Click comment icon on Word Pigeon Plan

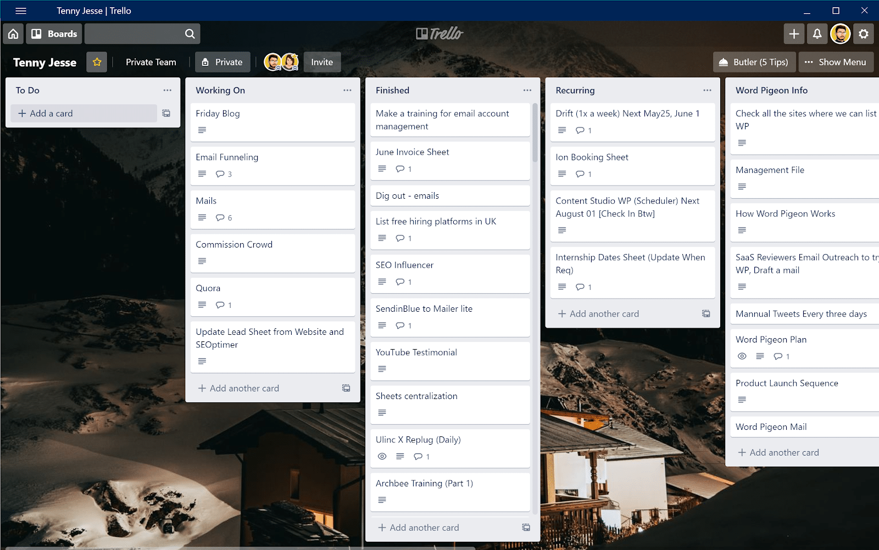pyautogui.click(x=778, y=357)
